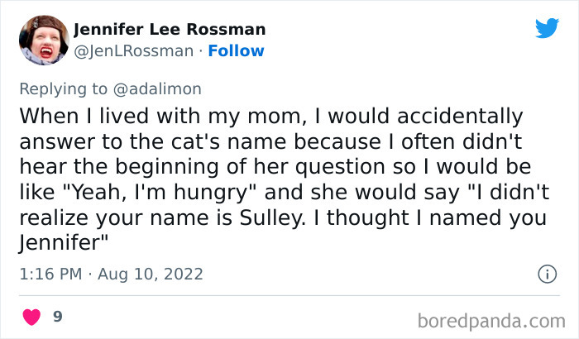Open the Jennifer Lee Rossman display name
The width and height of the screenshot is (579, 339).
point(170,30)
